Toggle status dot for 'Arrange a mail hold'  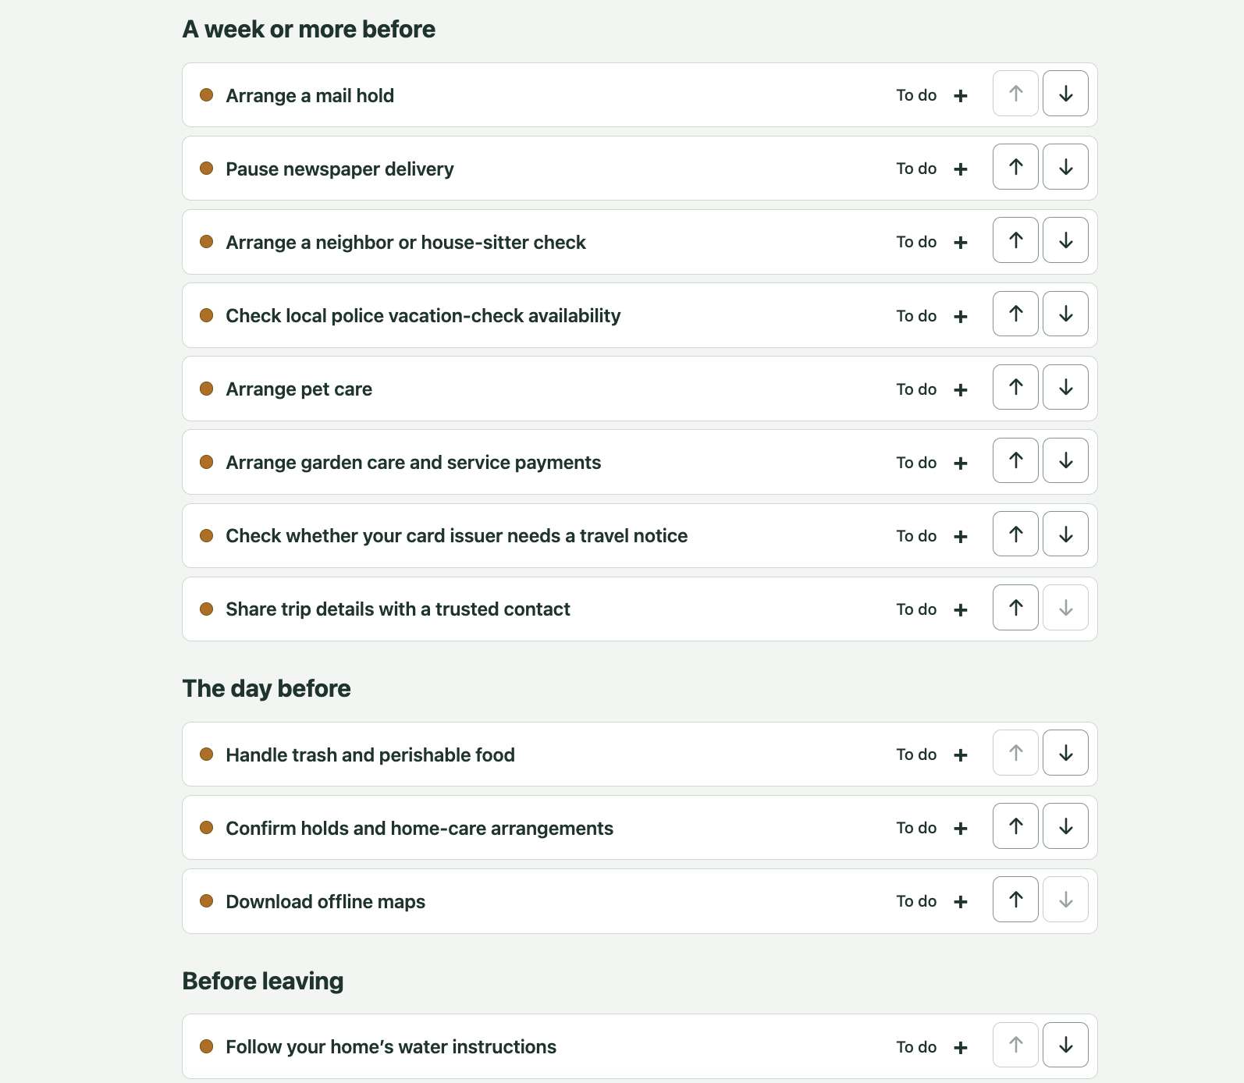click(207, 95)
